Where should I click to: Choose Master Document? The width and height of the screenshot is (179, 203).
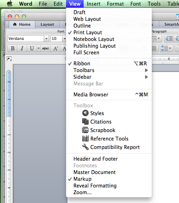[x=109, y=172]
